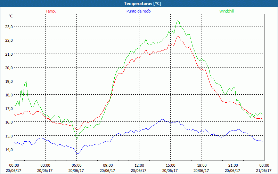
Task: Click the green Windchill peak above 23,0
Action: (x=178, y=21)
